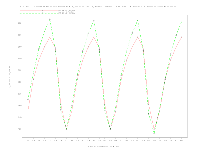Select the red solid legend line sample

(39, 10)
